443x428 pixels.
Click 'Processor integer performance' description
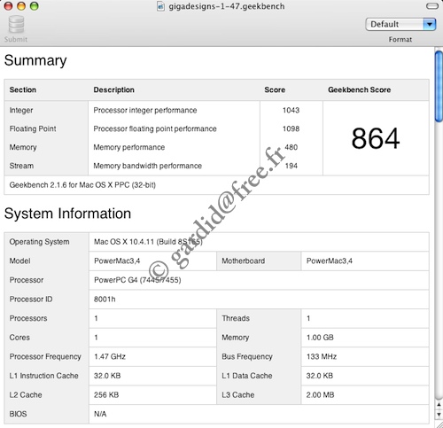point(145,110)
